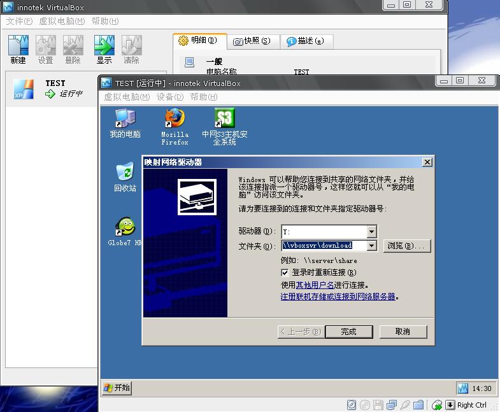Click the Right Ctrl host key label
500x412 pixels.
471,405
